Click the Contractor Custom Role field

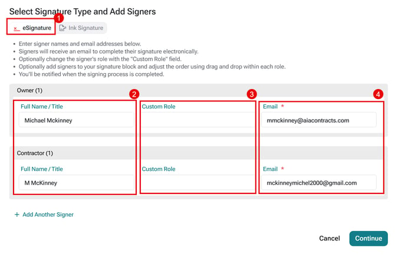[197, 183]
